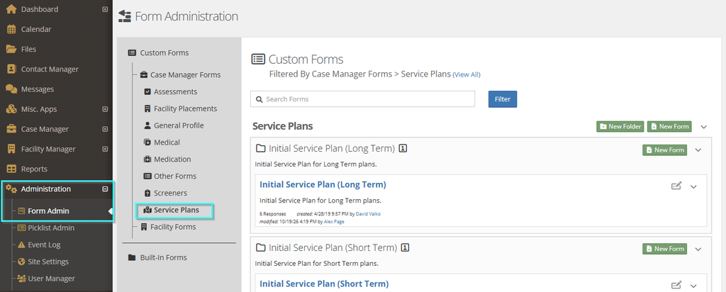Click the Medical icon in form tree
726x292 pixels.
pyautogui.click(x=147, y=142)
